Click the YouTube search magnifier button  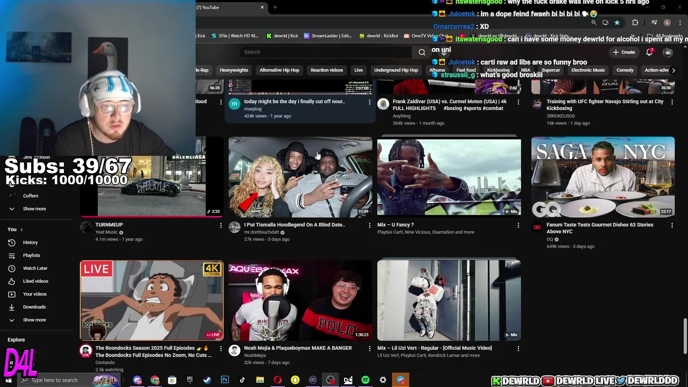tap(422, 52)
